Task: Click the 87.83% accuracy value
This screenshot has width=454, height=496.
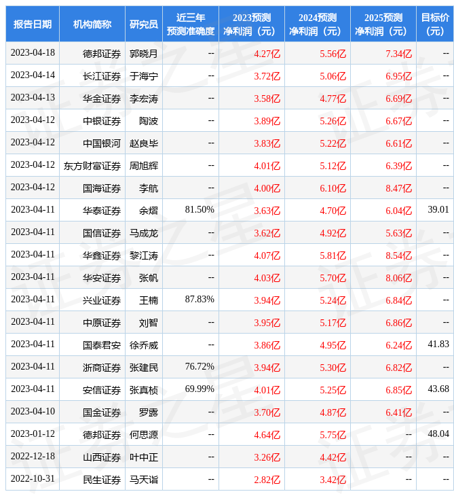Action: pos(200,299)
